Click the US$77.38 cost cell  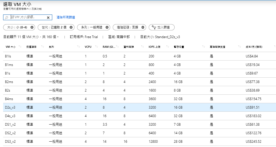click(253, 82)
